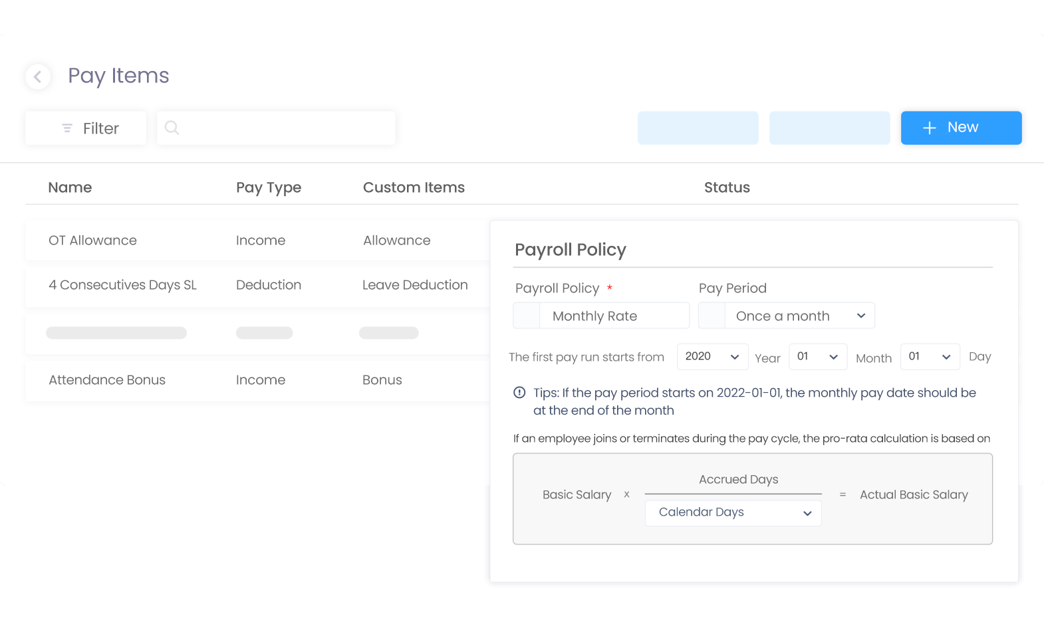Expand the 2020 year dropdown
This screenshot has width=1044, height=622.
point(712,357)
